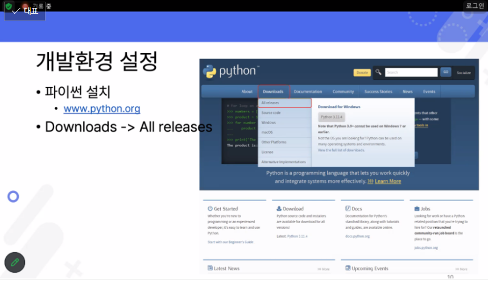Image resolution: width=488 pixels, height=283 pixels.
Task: Click More link beside Latest News
Action: click(324, 269)
